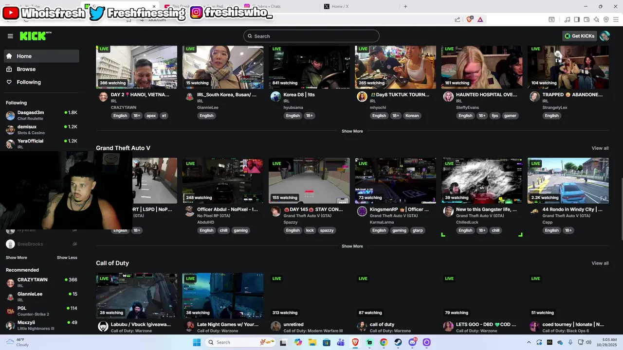Image resolution: width=623 pixels, height=350 pixels.
Task: Click apex tag under CRAZYTAWN stream
Action: coord(151,116)
